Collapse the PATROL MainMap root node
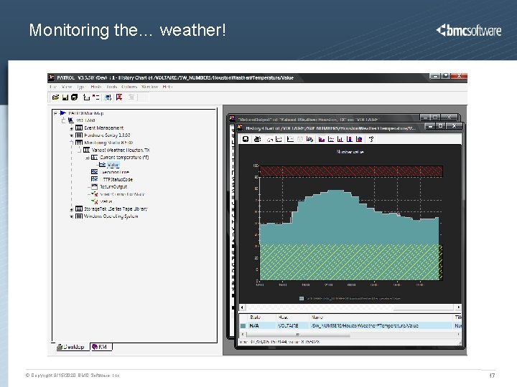The height and width of the screenshot is (387, 517). click(55, 113)
